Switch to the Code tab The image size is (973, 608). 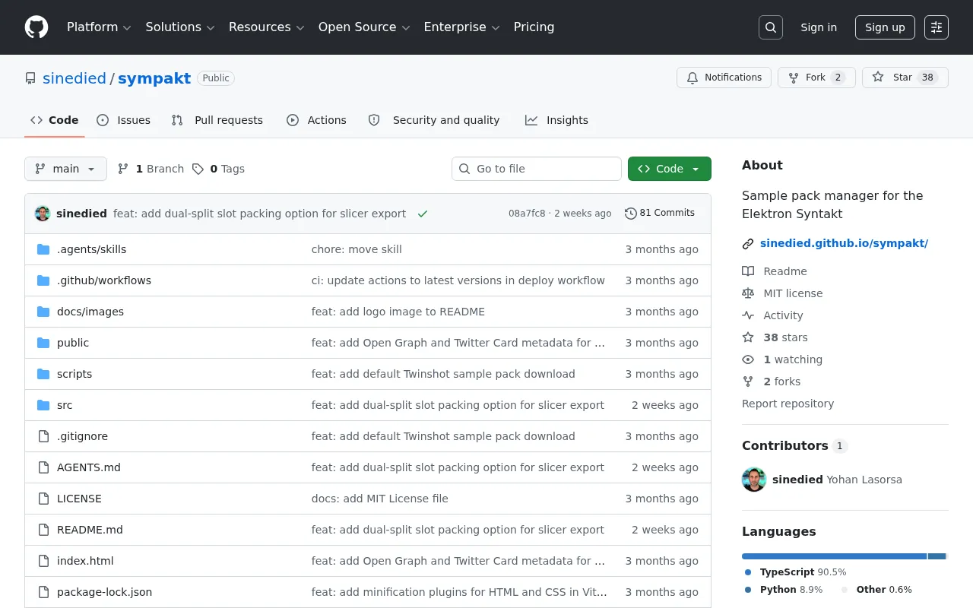55,120
